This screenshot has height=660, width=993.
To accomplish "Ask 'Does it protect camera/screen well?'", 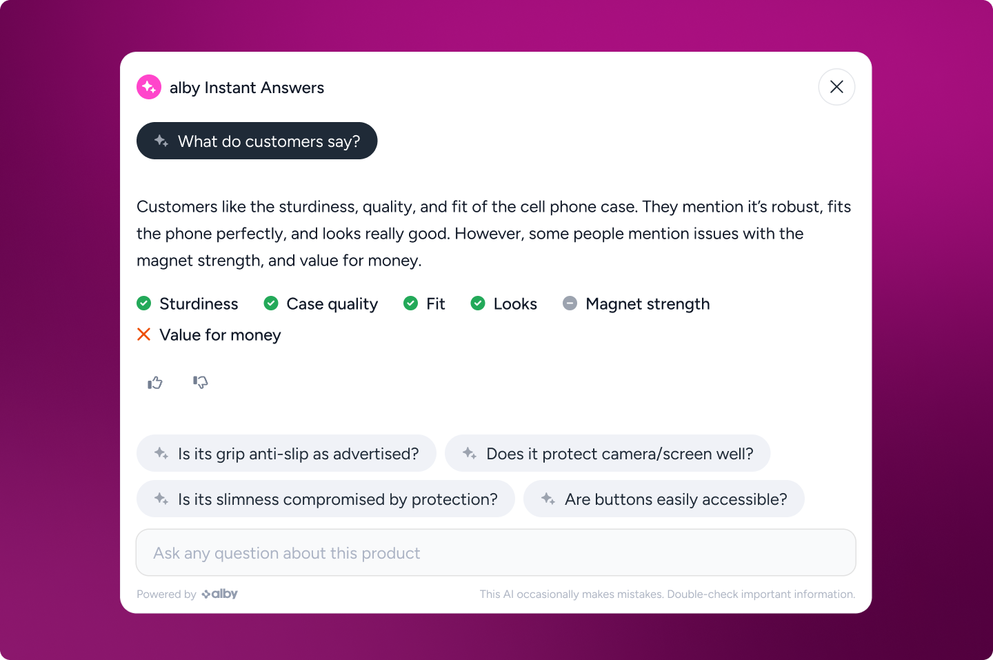I will tap(608, 453).
